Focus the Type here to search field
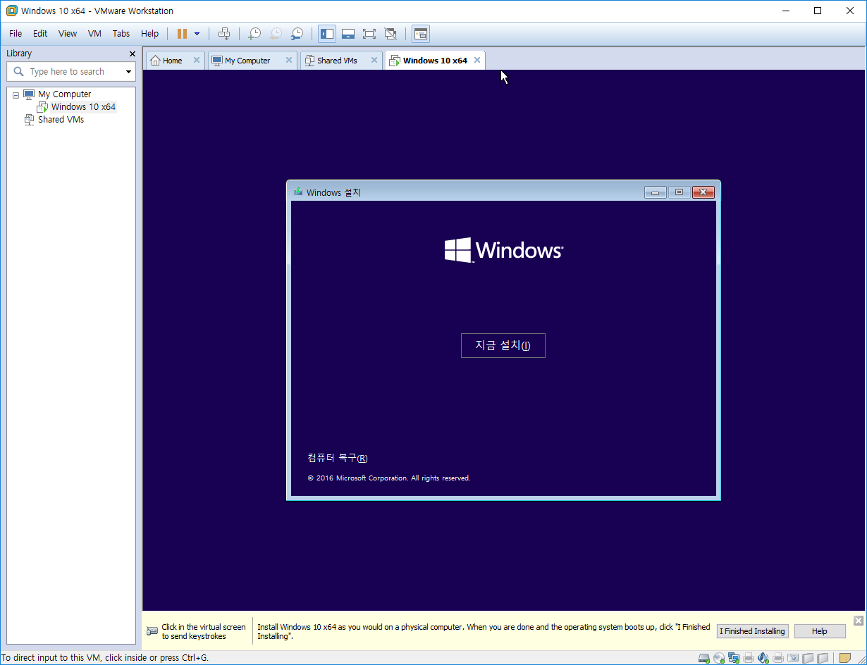 (70, 72)
